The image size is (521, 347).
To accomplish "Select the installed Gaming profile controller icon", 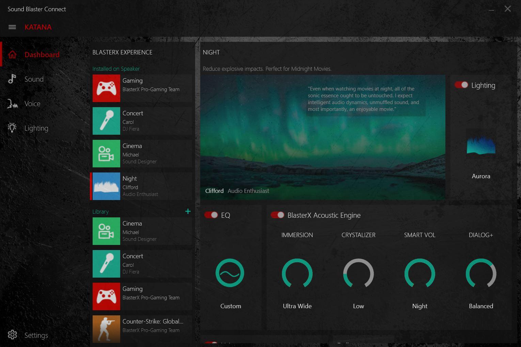I will click(106, 88).
